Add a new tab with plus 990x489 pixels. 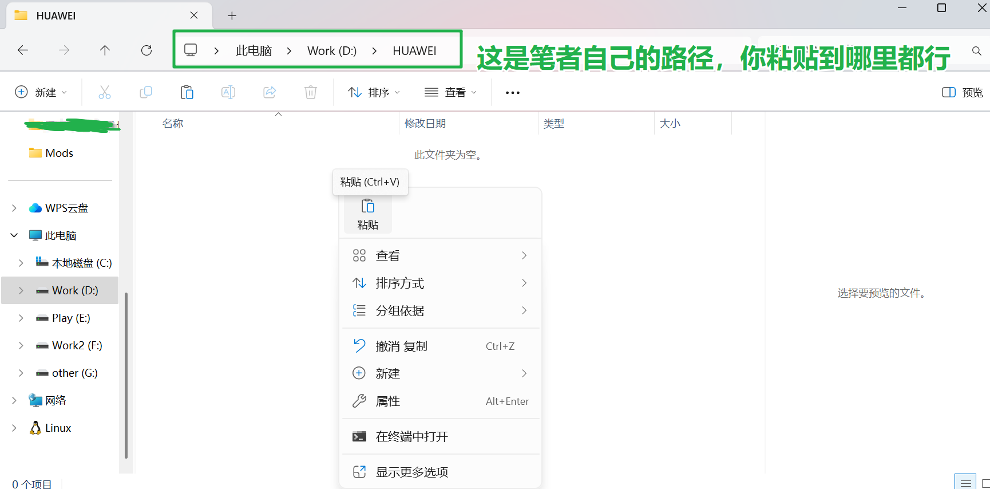click(232, 16)
